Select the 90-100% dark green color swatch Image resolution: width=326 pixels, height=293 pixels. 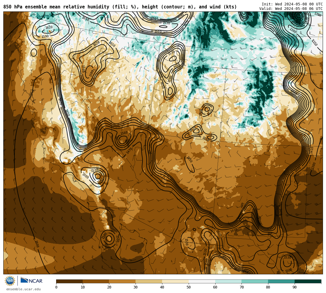[308, 281]
